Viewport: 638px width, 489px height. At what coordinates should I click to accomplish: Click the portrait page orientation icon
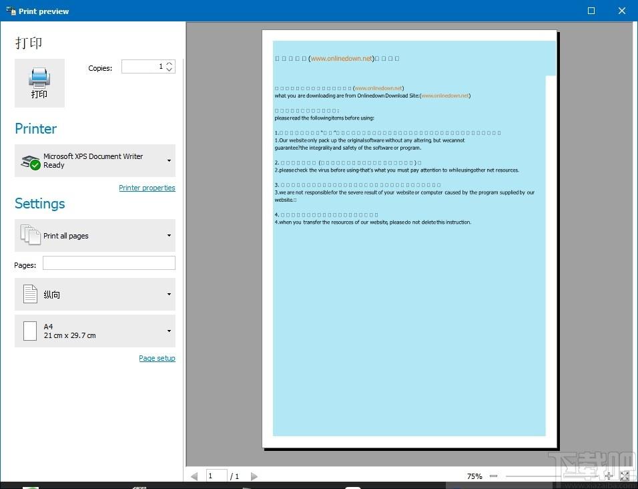tap(30, 294)
